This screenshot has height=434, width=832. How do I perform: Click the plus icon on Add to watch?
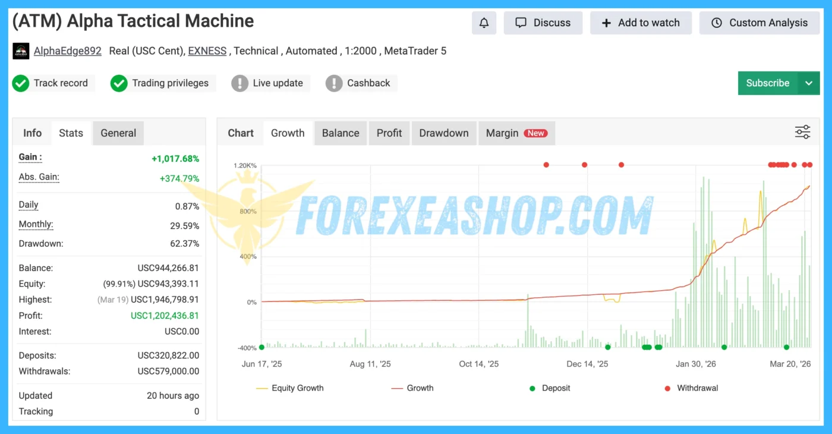pos(606,23)
